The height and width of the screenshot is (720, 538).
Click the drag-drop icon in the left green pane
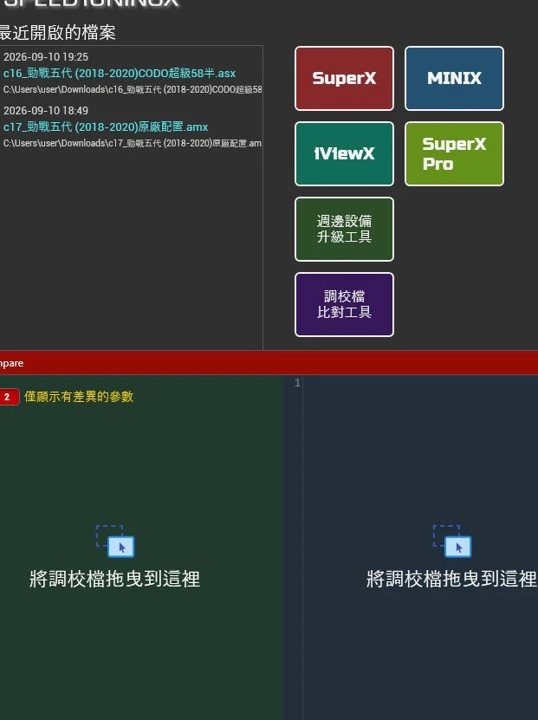pos(115,542)
